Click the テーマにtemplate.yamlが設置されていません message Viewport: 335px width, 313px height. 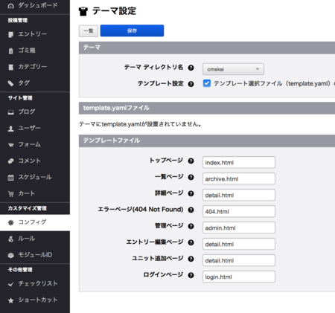(x=140, y=124)
